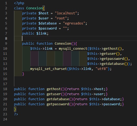Click the "$user" variable on line 4
Image resolution: width=137 pixels, height=126 pixels.
[x=43, y=18]
